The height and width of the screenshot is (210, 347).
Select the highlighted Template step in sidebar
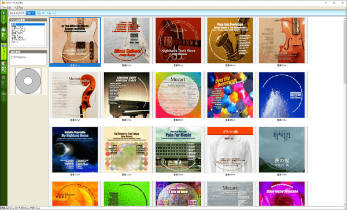click(4, 51)
